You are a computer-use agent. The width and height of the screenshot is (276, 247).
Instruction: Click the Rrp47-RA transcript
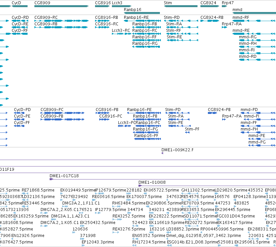(x=224, y=27)
